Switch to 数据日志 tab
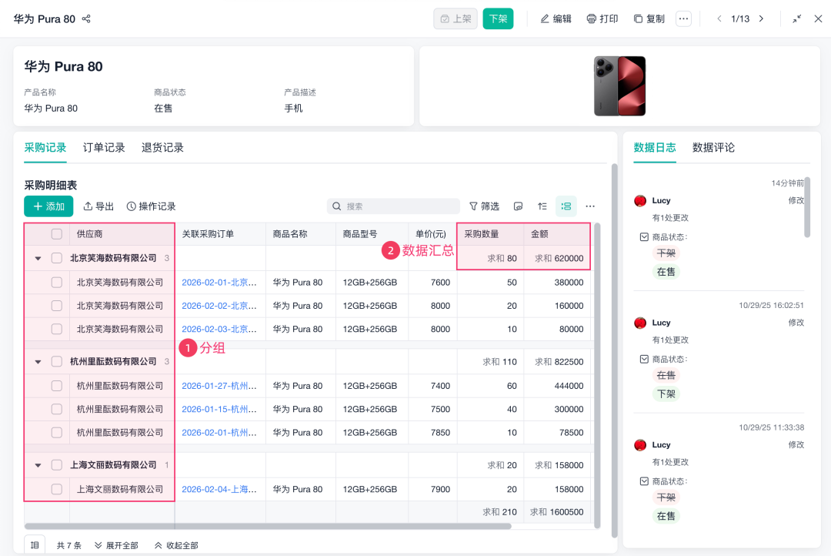This screenshot has height=556, width=831. tap(655, 148)
